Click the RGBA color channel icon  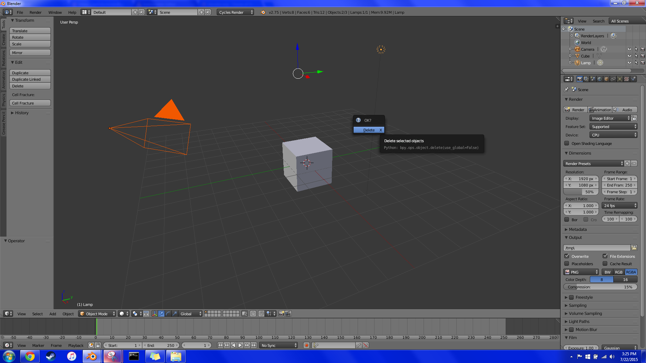point(631,272)
